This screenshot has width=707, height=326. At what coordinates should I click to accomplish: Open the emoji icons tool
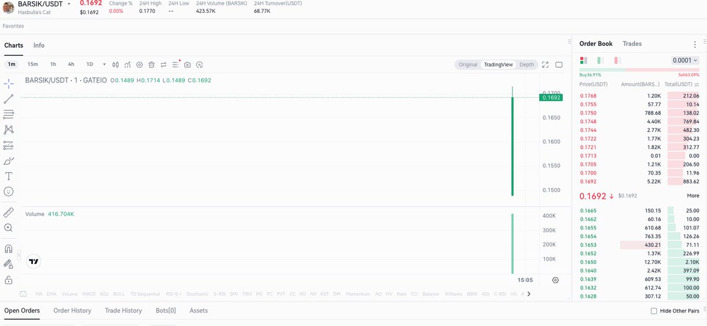pos(9,192)
